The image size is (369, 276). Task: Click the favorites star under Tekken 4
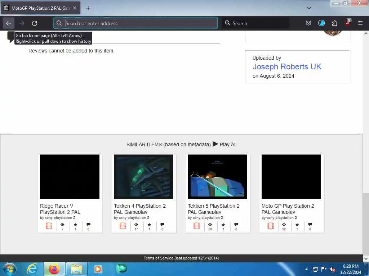150,225
